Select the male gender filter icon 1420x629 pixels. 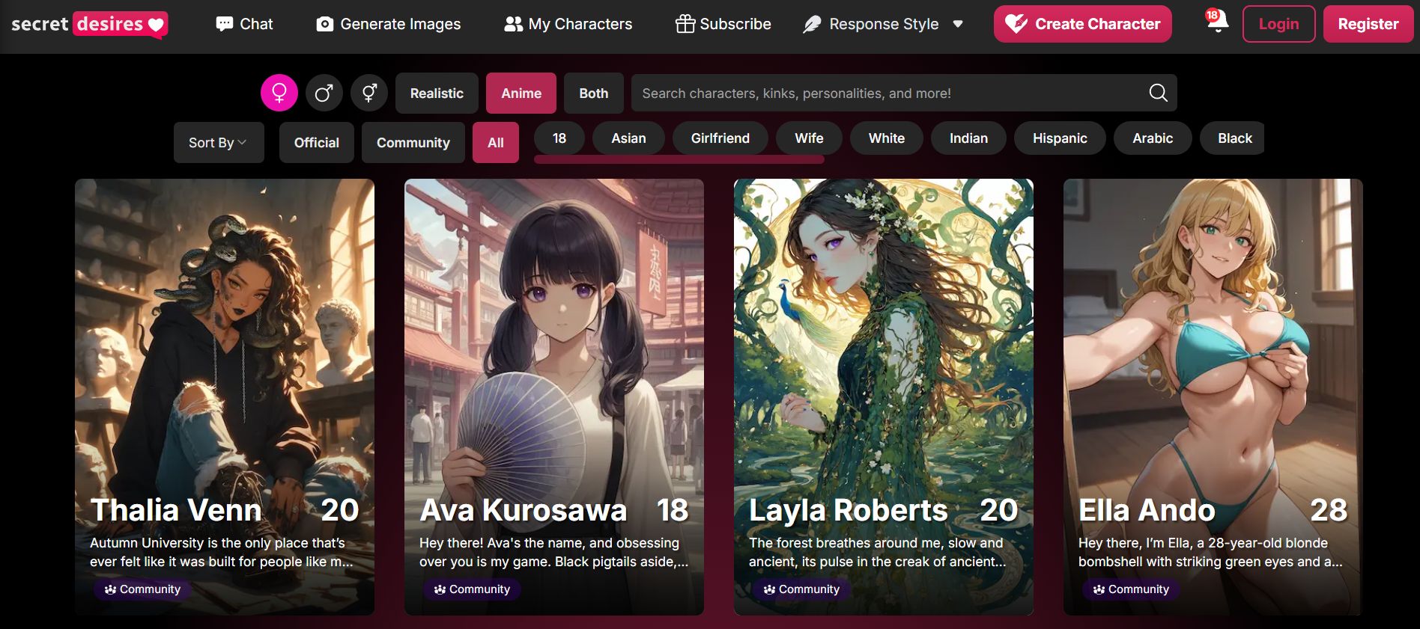pyautogui.click(x=324, y=93)
